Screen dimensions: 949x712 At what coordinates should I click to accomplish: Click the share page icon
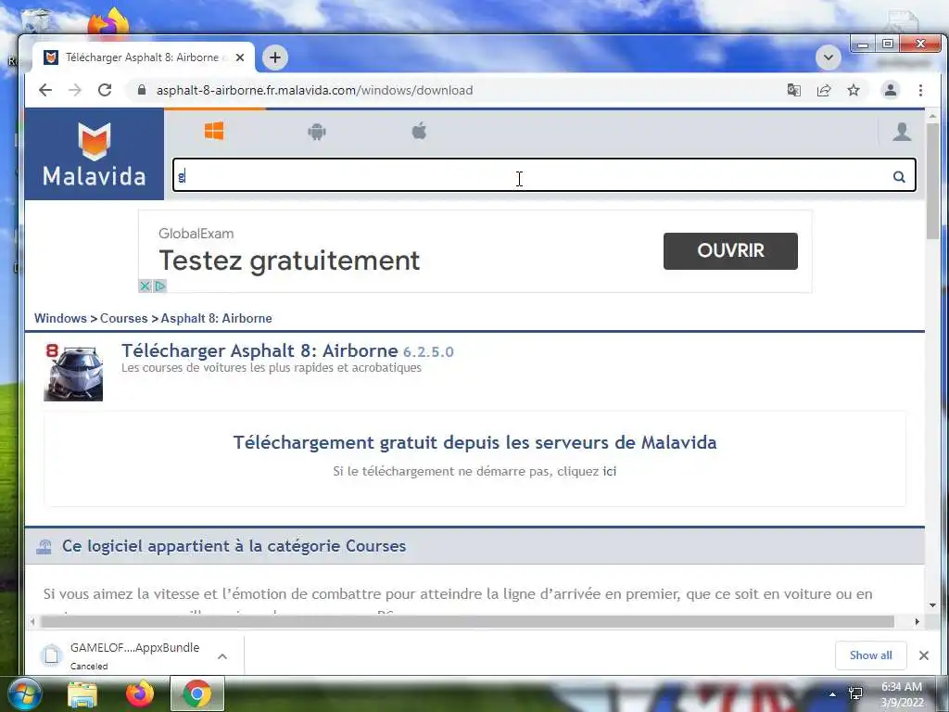coord(824,90)
